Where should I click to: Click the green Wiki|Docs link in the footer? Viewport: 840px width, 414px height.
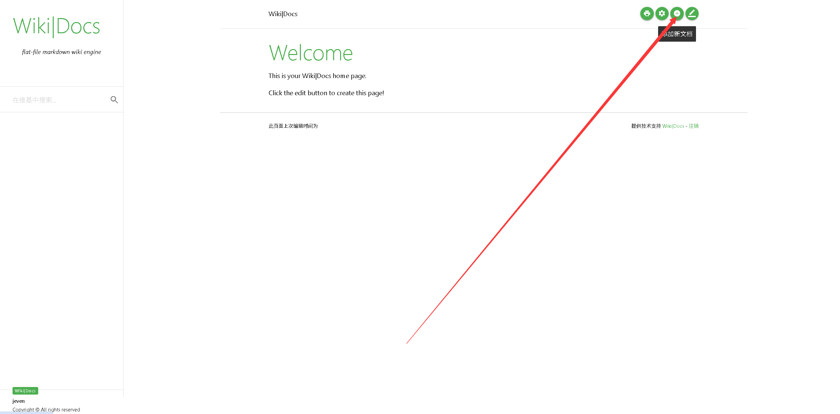point(673,126)
